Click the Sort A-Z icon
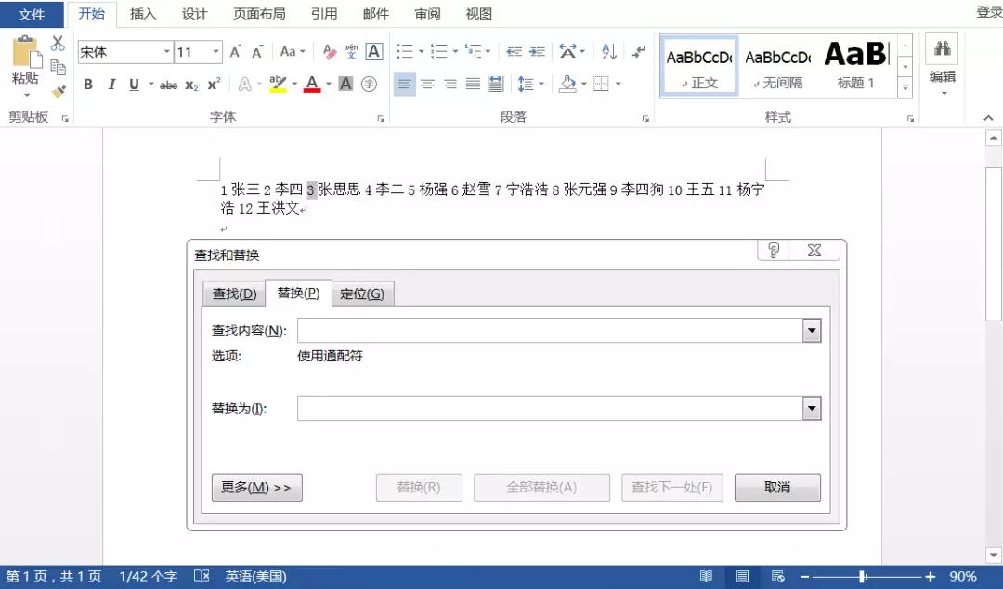The image size is (1003, 589). coord(609,51)
